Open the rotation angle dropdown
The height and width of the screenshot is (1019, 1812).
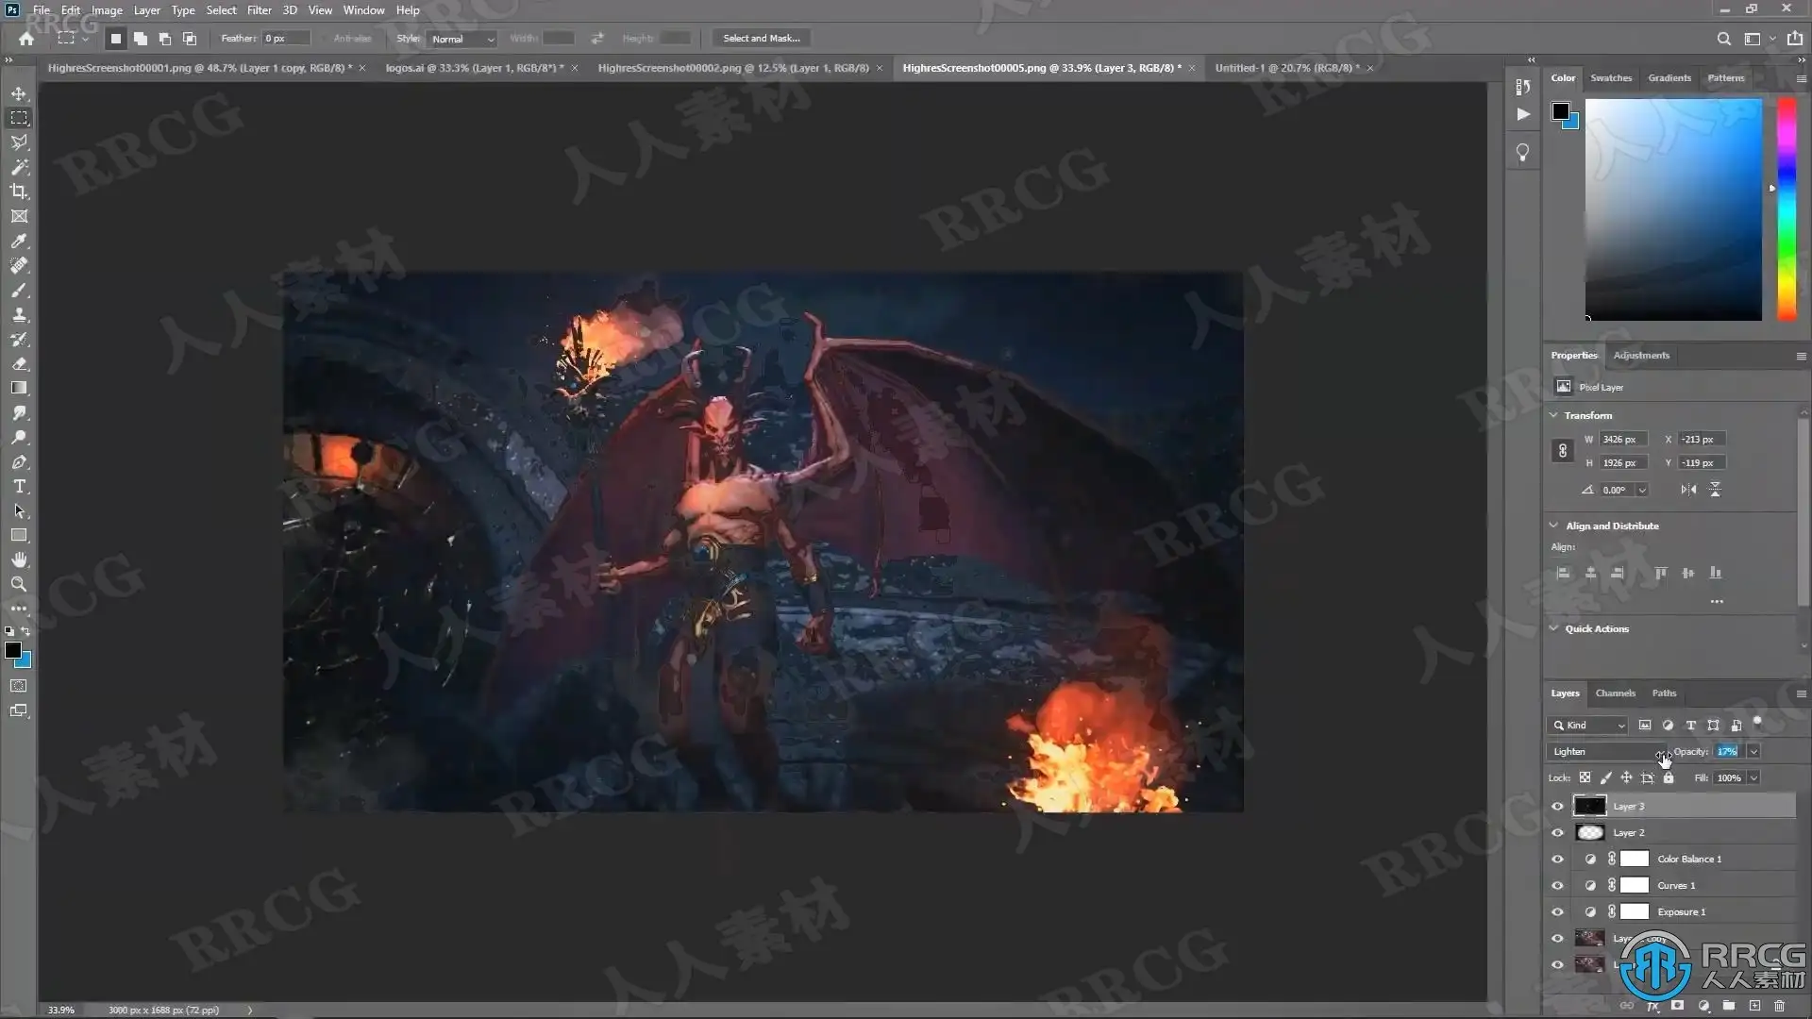pyautogui.click(x=1642, y=490)
